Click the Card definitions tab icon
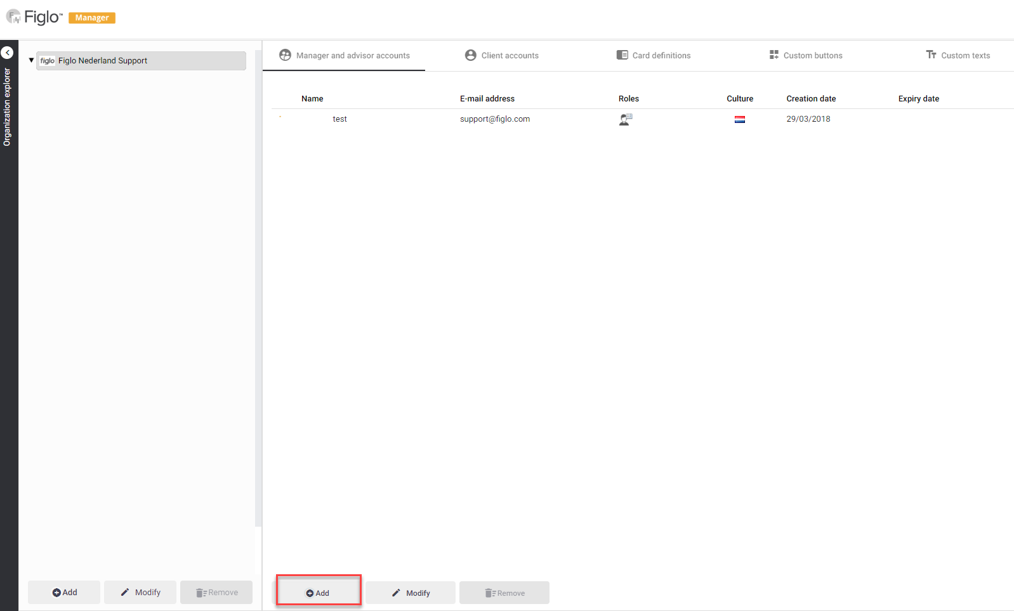 pyautogui.click(x=622, y=55)
